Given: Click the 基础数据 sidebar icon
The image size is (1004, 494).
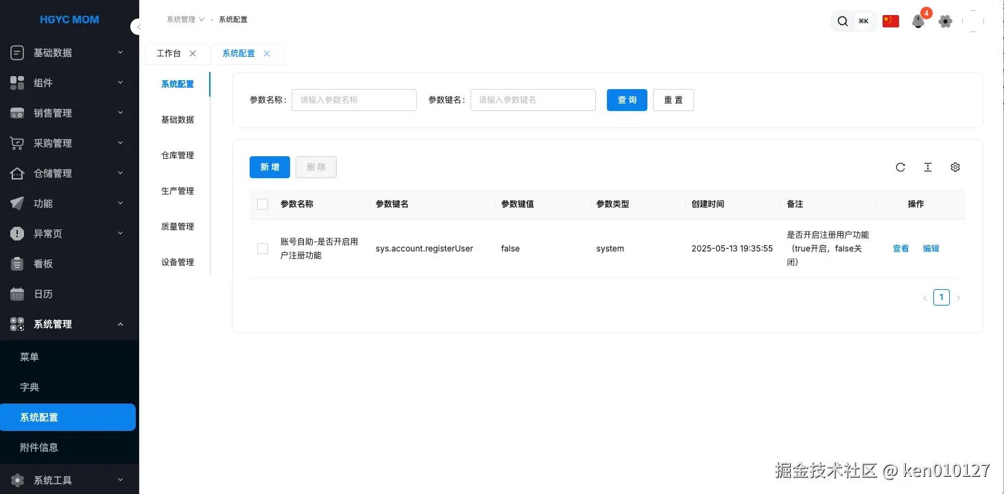Looking at the screenshot, I should point(17,53).
